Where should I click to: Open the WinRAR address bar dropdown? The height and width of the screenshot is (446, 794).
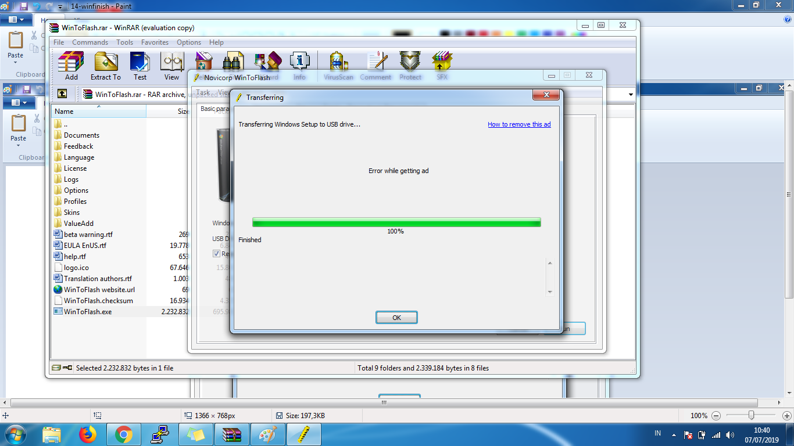tap(631, 95)
